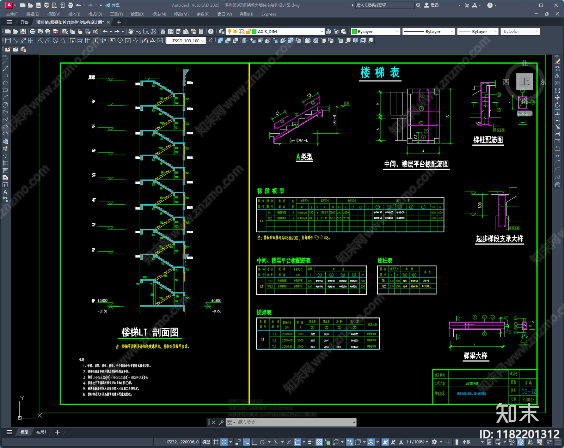Expand the AXIS_DIM layer dropdown

tap(321, 31)
